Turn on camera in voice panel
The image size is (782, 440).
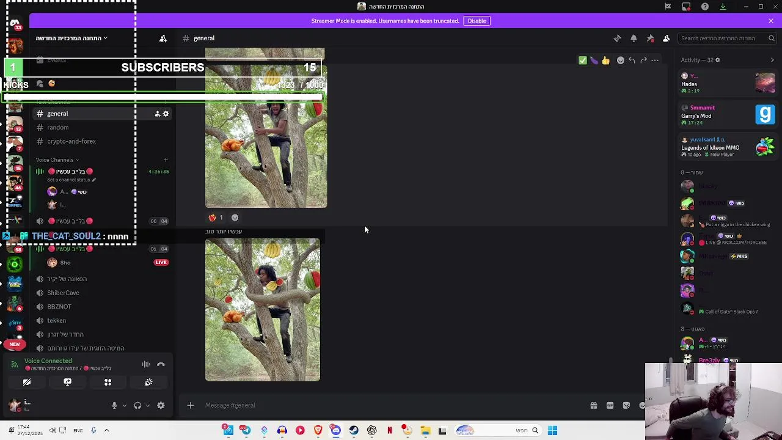click(x=27, y=382)
